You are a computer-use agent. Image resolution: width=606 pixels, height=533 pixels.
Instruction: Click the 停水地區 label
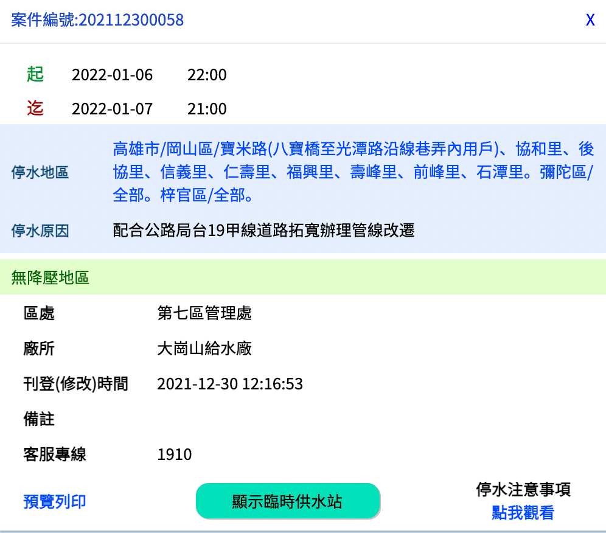coord(40,172)
